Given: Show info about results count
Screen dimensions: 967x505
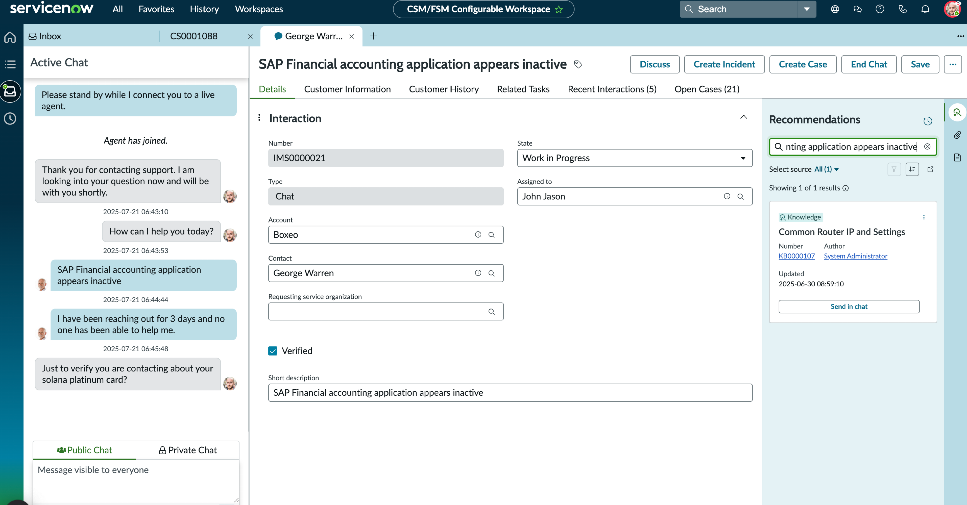Looking at the screenshot, I should click(846, 188).
